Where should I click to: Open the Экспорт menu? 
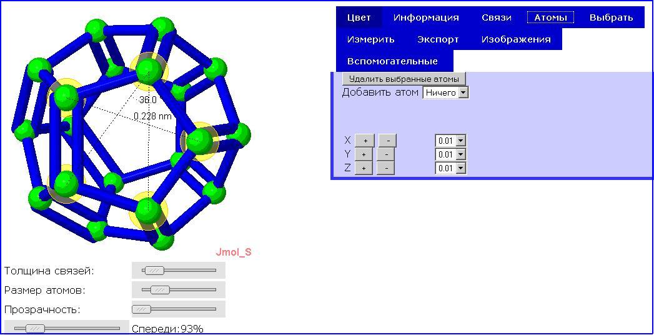(x=438, y=39)
